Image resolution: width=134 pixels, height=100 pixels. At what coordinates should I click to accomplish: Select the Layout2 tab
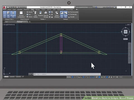tap(18, 77)
